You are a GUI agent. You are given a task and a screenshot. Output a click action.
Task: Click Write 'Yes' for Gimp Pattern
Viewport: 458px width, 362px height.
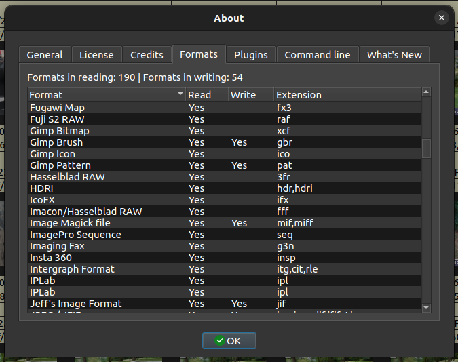239,165
